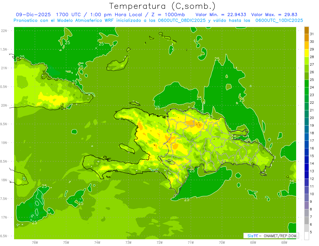
Task: Click the color scale value "18"
Action: click(x=312, y=133)
